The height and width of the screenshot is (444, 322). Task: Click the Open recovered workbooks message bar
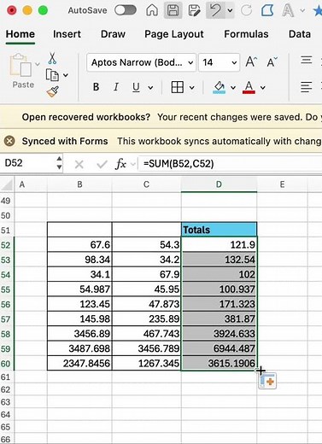coord(161,117)
